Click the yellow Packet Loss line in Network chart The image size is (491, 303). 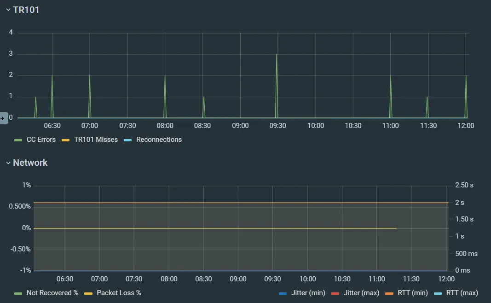point(215,228)
